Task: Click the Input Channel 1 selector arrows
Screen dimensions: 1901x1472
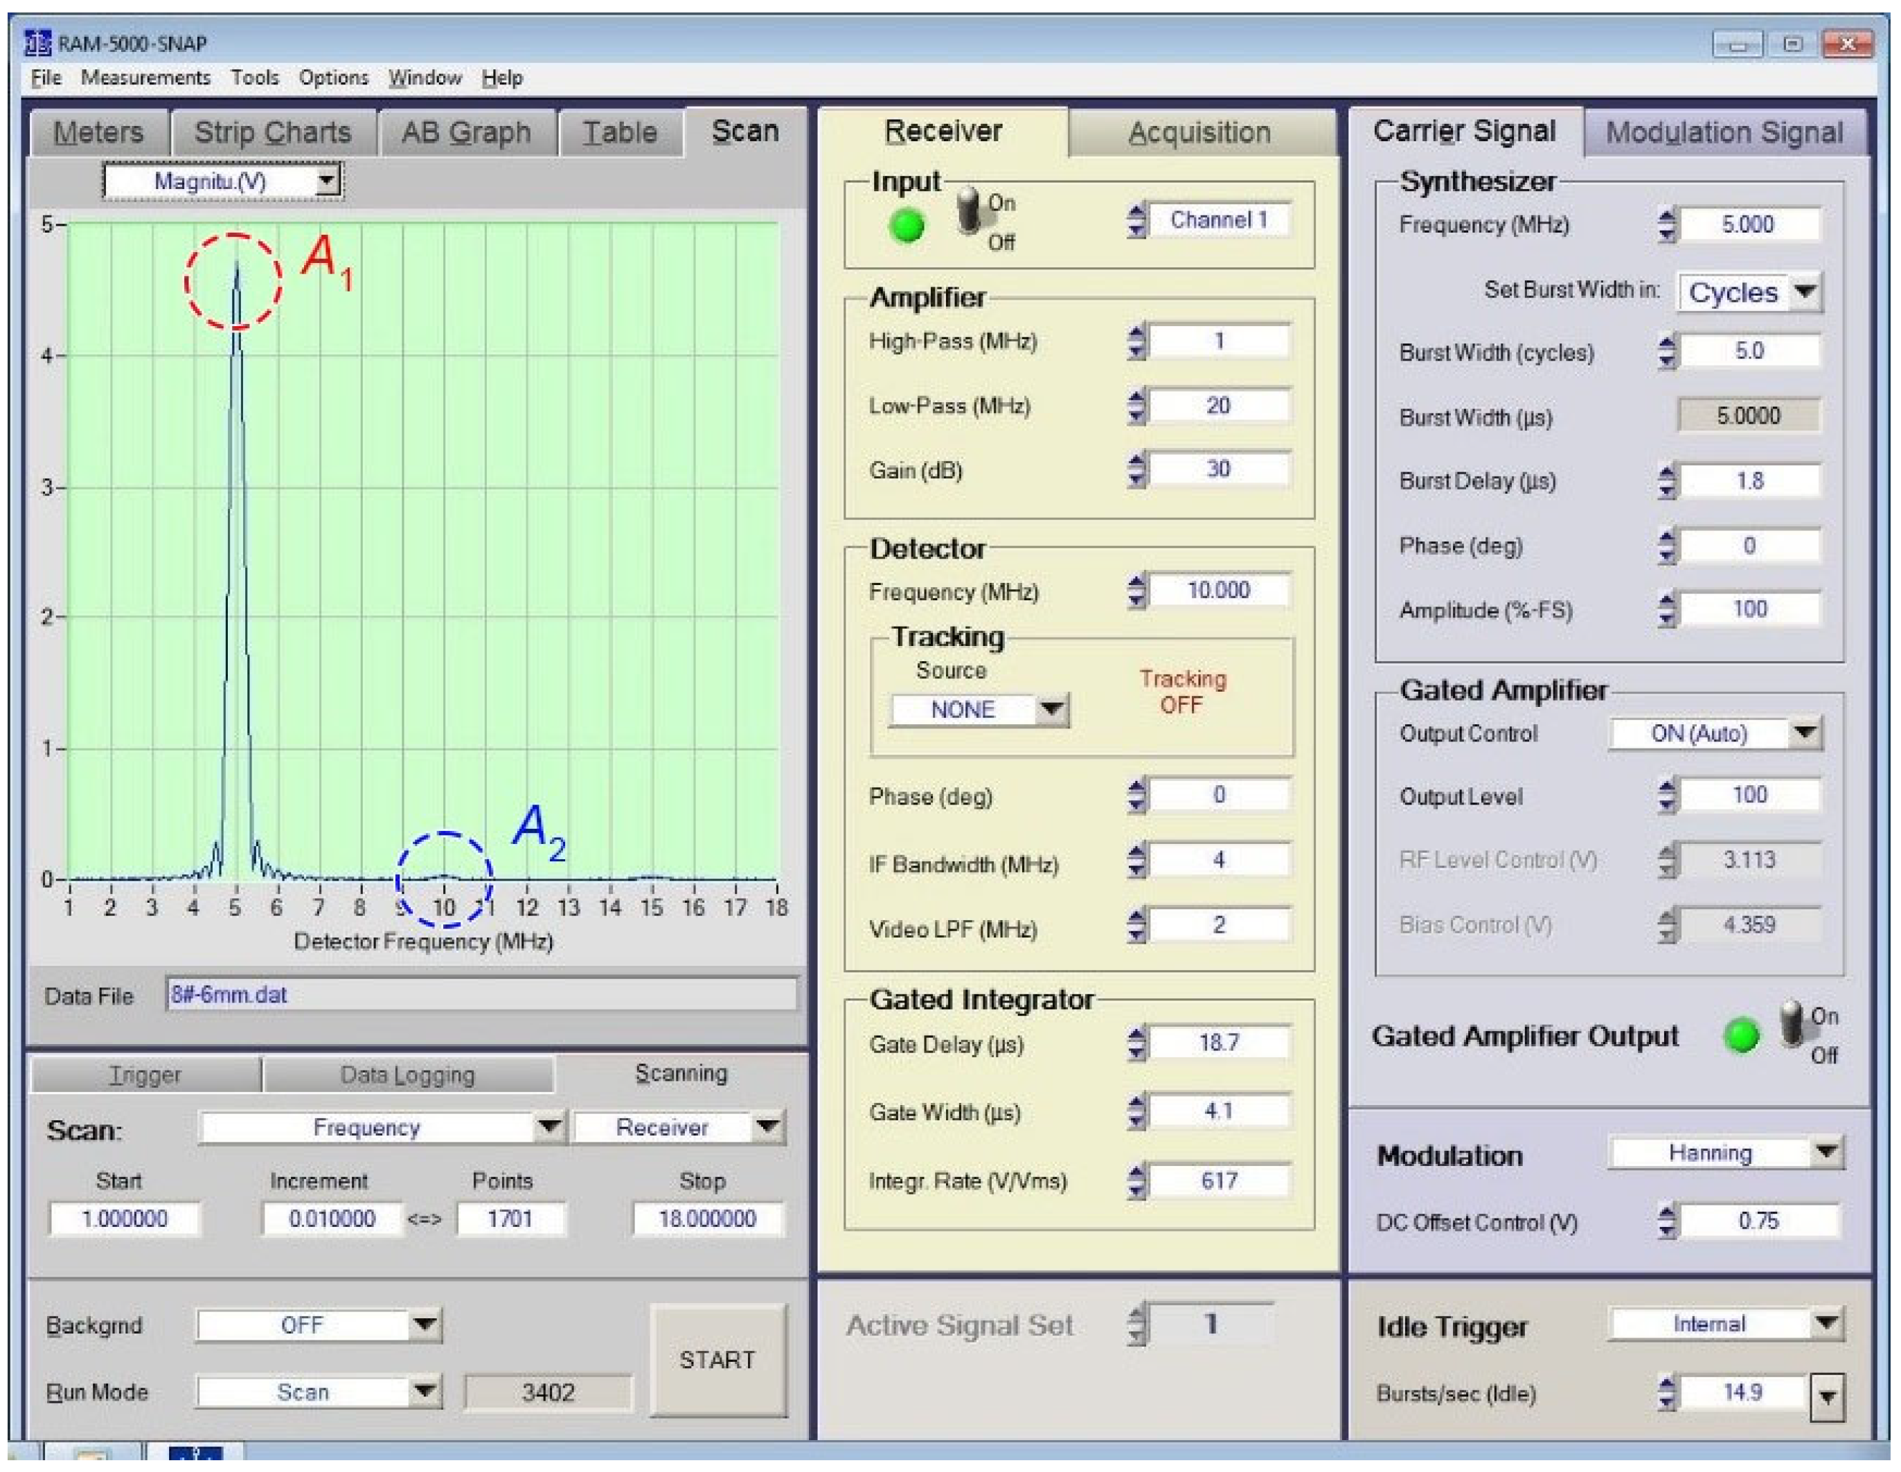Action: coord(1136,220)
